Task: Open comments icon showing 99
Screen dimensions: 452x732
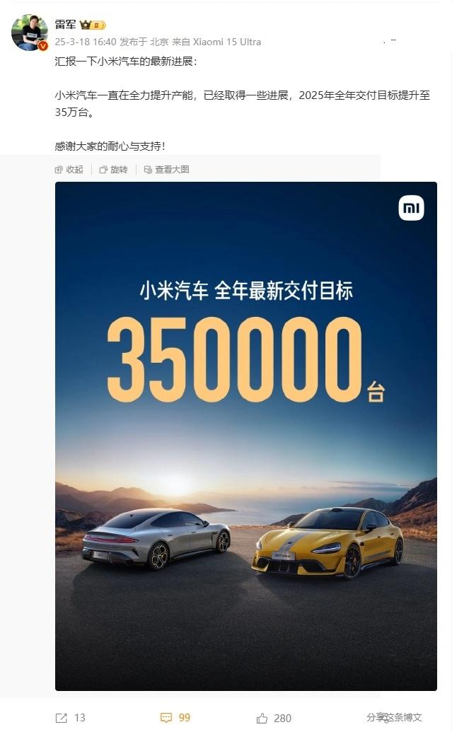Action: [x=175, y=718]
